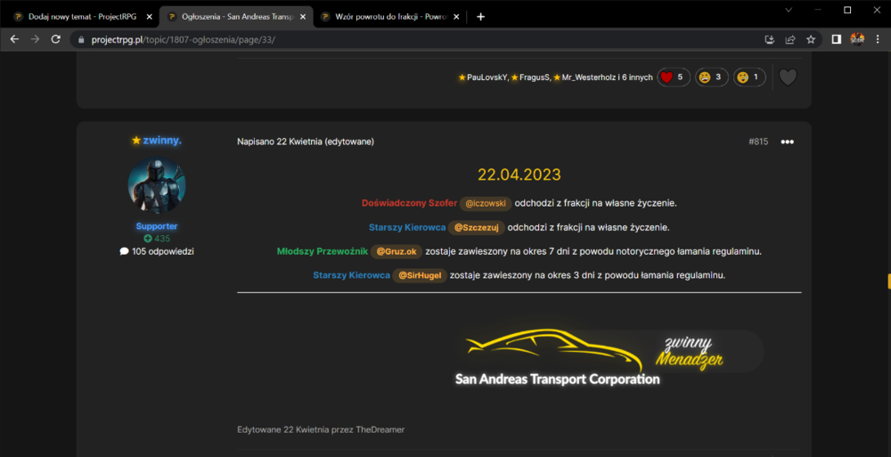Open FragusS profile link

534,78
